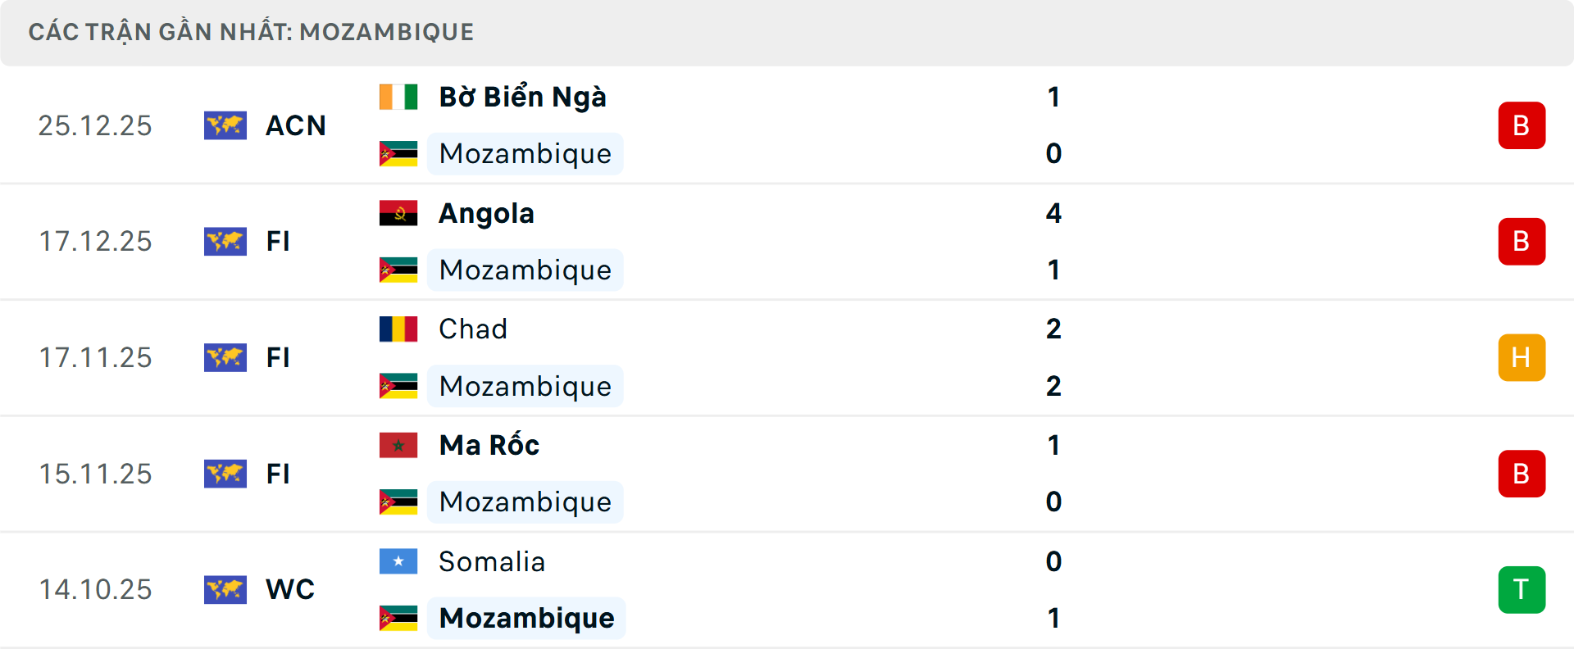Click the Mozambique flag in the first row
The height and width of the screenshot is (649, 1574).
(x=398, y=153)
